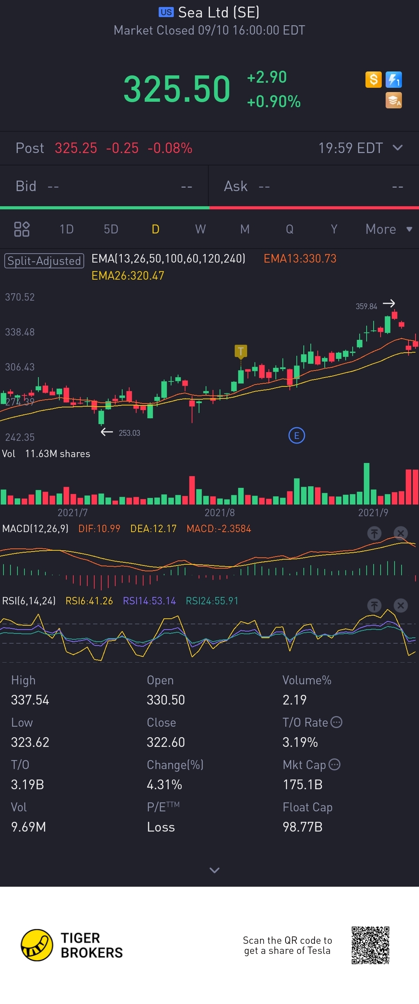Tap Scan the QR code text

point(287,945)
